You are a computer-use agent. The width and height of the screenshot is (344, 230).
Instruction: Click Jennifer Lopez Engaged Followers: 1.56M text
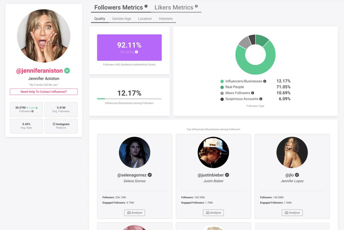pos(276,203)
